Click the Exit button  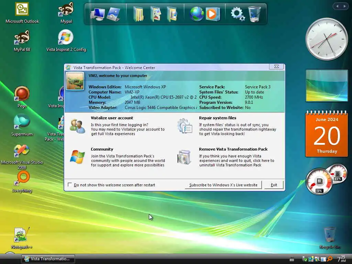(274, 185)
